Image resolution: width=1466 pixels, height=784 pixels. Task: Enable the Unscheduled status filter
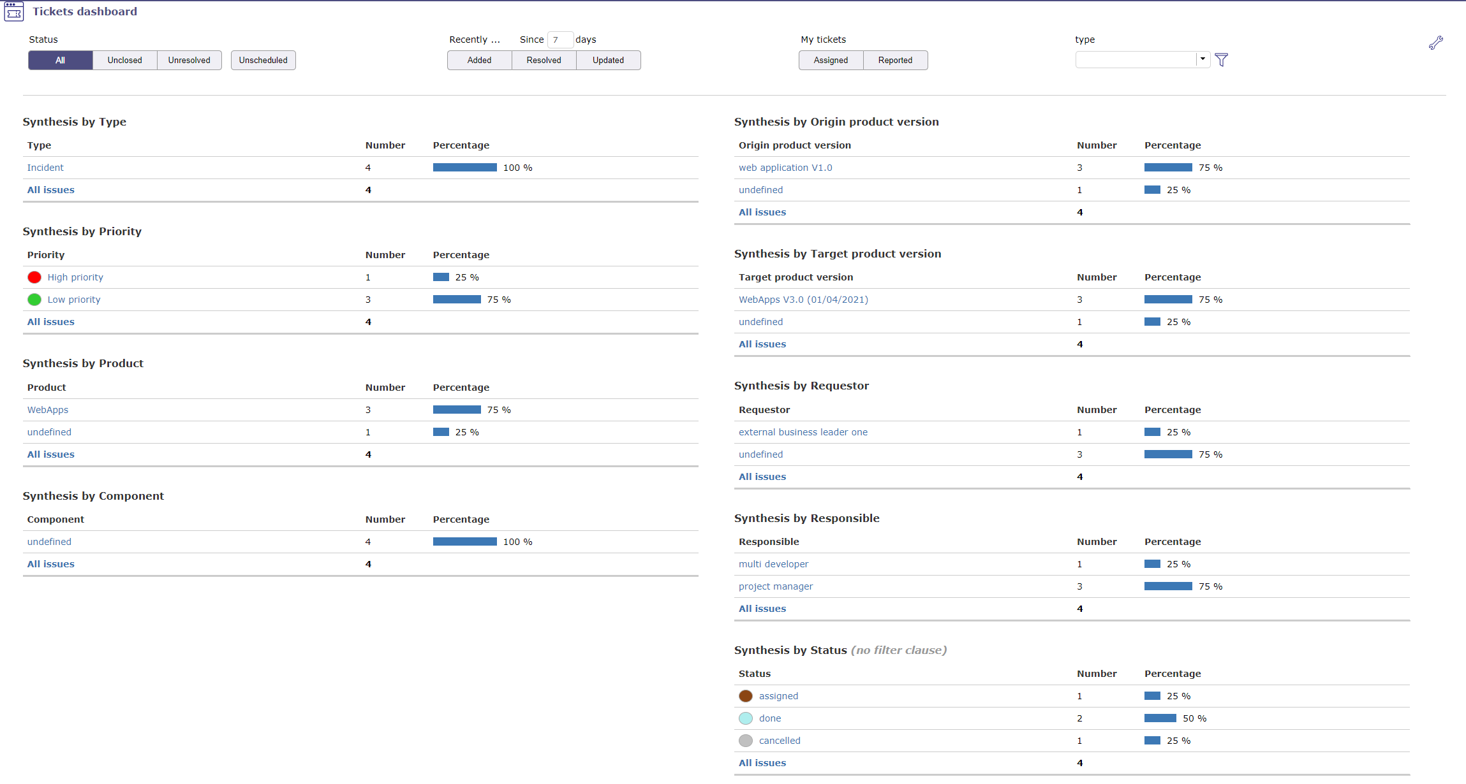263,60
